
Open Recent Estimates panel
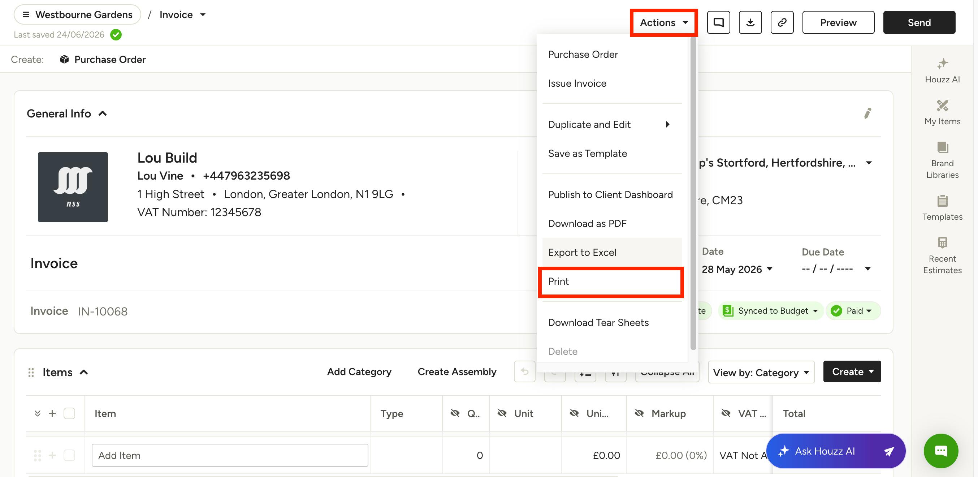click(x=942, y=255)
